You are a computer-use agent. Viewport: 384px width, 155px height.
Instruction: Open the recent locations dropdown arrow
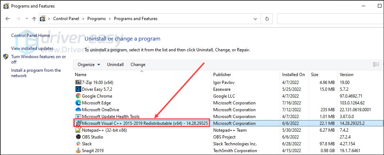[27, 19]
